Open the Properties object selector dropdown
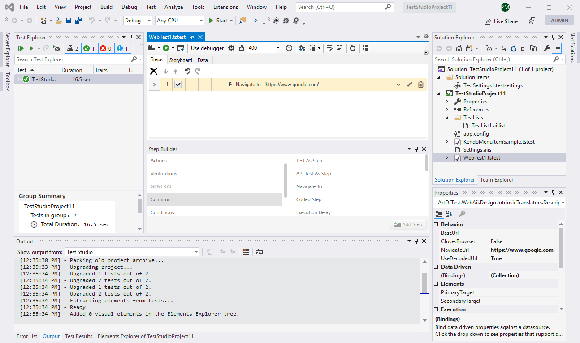Image resolution: width=580 pixels, height=343 pixels. click(x=562, y=203)
